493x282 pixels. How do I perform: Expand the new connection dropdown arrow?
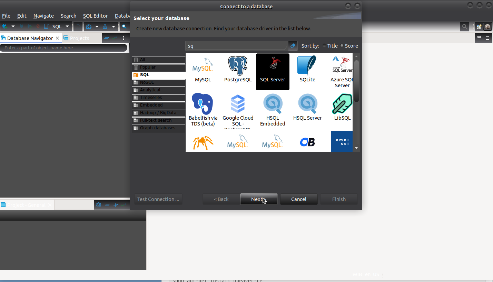(13, 26)
